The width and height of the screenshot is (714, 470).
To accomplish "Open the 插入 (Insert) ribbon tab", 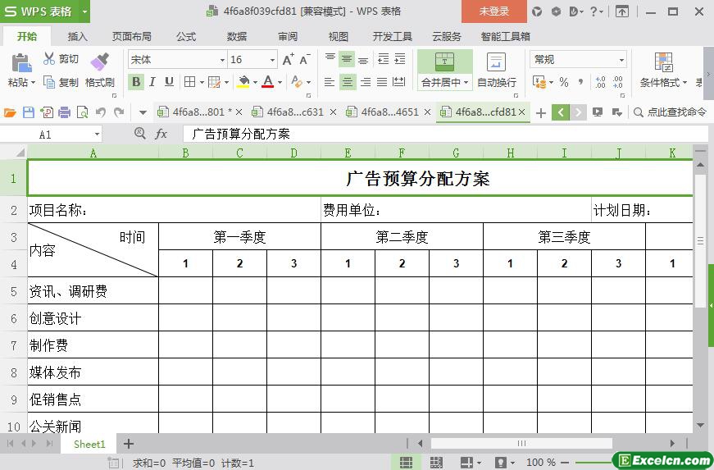I will [77, 36].
